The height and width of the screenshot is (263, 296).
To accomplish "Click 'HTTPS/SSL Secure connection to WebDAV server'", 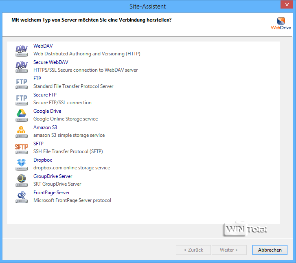I will click(86, 70).
